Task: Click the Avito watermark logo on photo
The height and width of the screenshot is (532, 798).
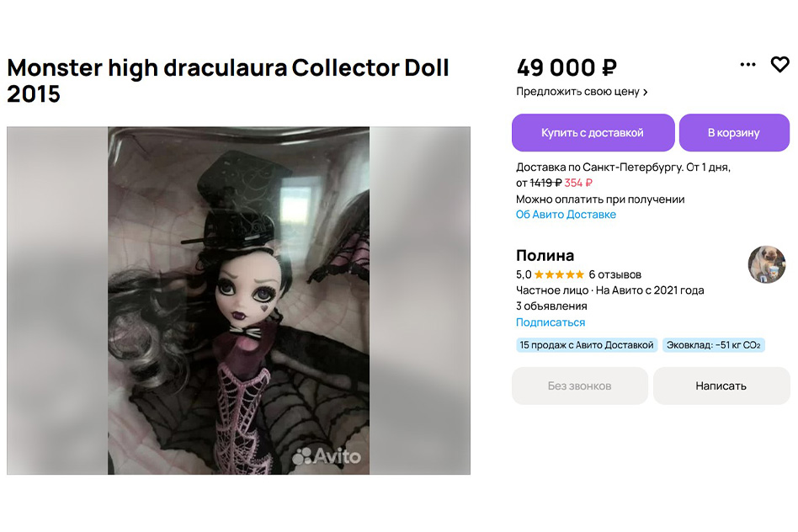Action: point(327,455)
